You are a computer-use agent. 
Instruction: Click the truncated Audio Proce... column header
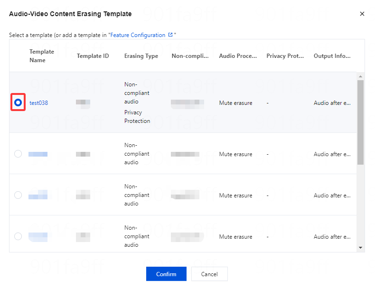pyautogui.click(x=238, y=56)
